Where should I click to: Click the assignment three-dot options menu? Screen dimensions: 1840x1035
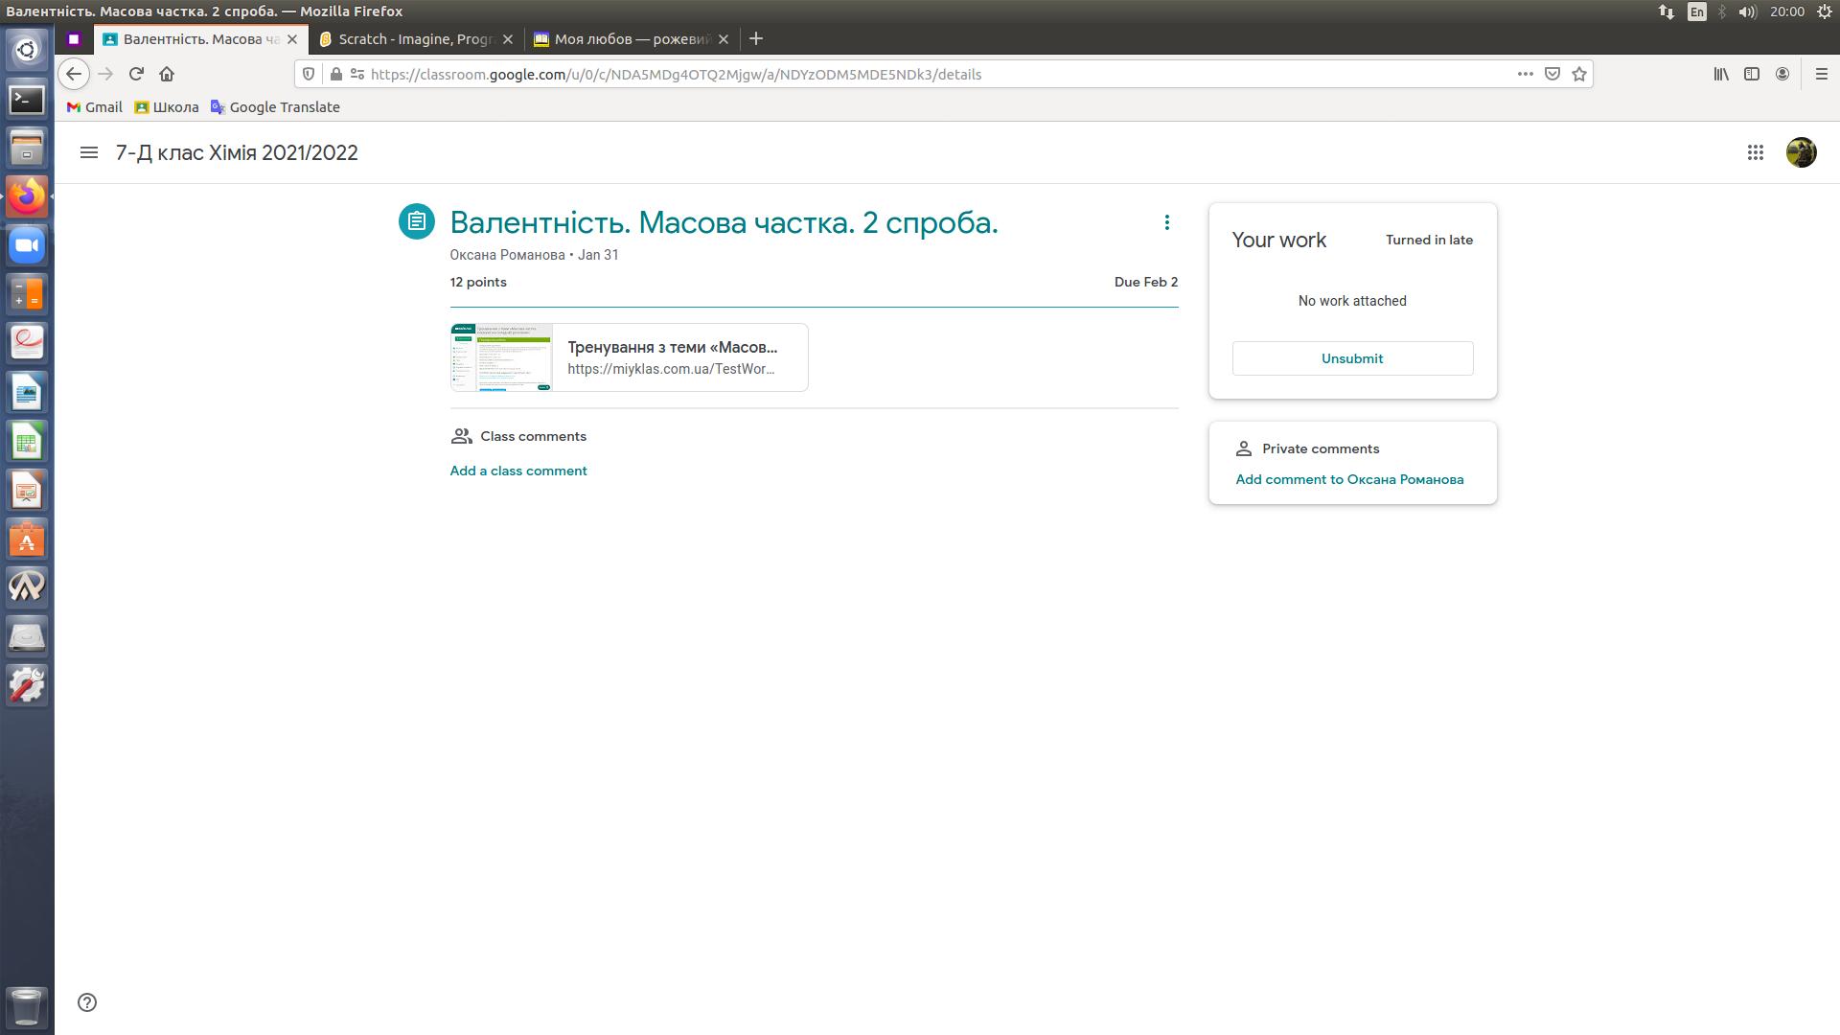pyautogui.click(x=1166, y=222)
